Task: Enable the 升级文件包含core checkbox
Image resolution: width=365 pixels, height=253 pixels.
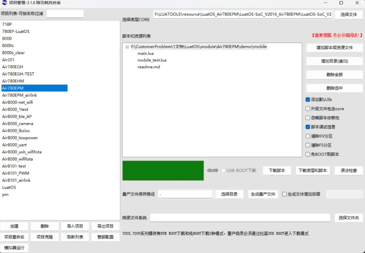Action: point(308,109)
